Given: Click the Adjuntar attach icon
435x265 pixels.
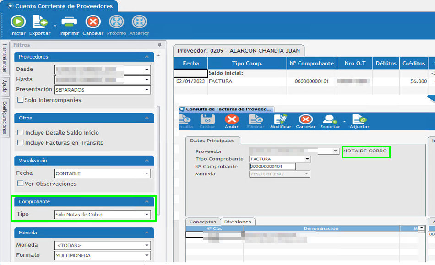Looking at the screenshot, I should pos(359,119).
